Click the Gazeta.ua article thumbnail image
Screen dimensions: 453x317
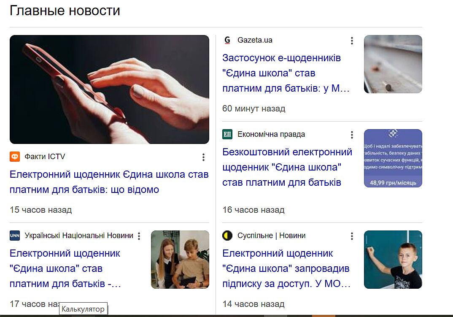[393, 64]
